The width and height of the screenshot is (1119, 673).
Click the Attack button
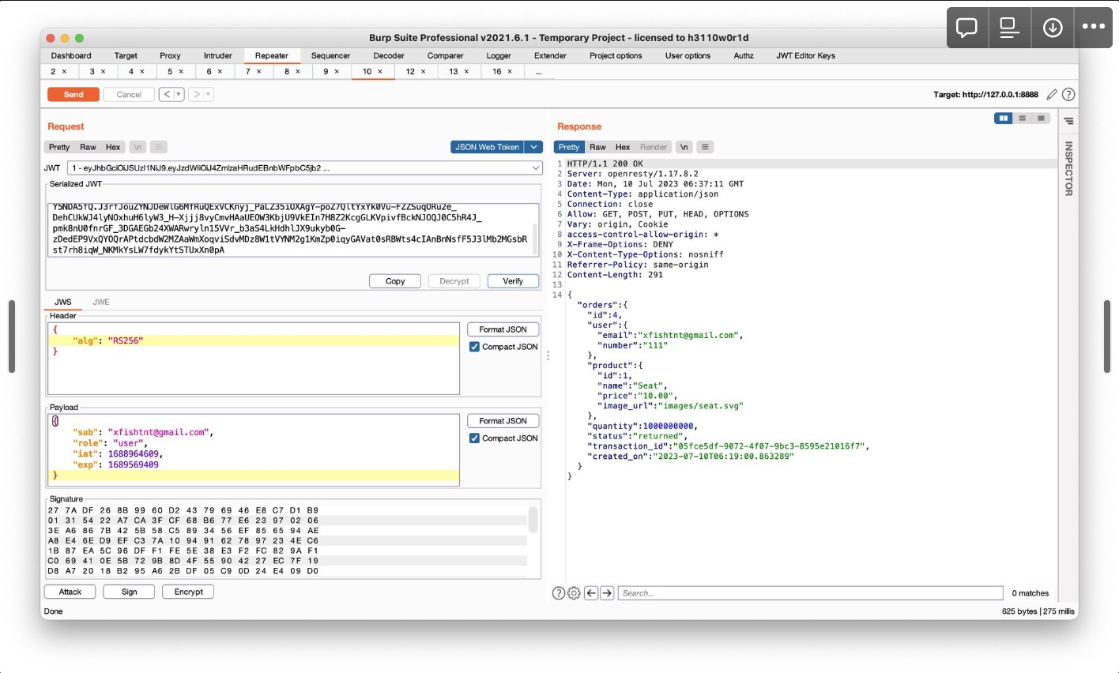70,592
